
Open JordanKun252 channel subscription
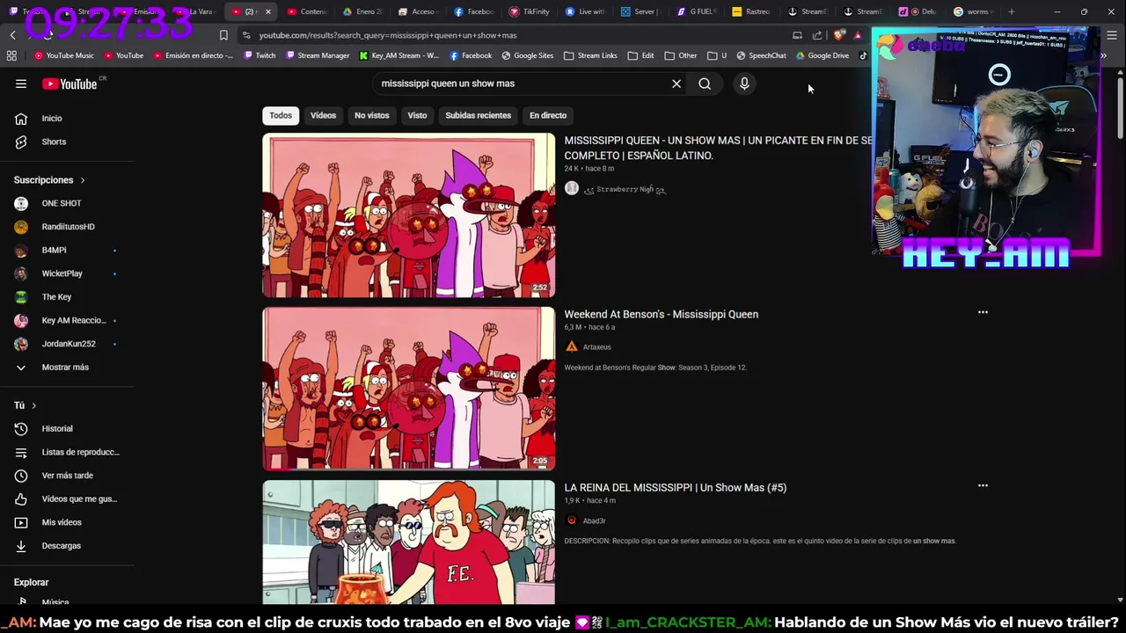pyautogui.click(x=67, y=344)
